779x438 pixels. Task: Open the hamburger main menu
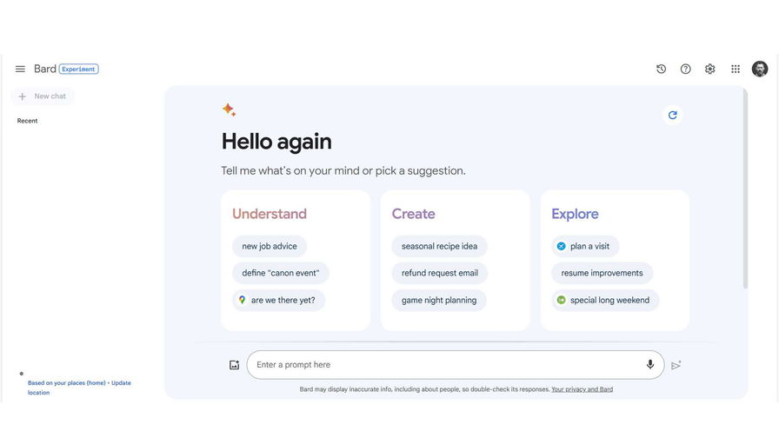coord(20,70)
